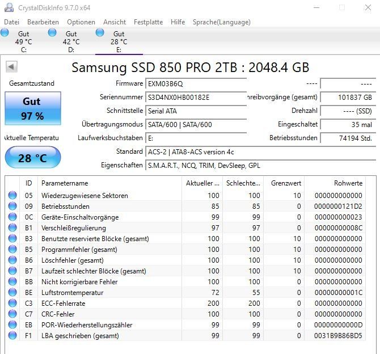The image size is (380, 354).
Task: Open the Festplatte menu
Action: (x=149, y=22)
